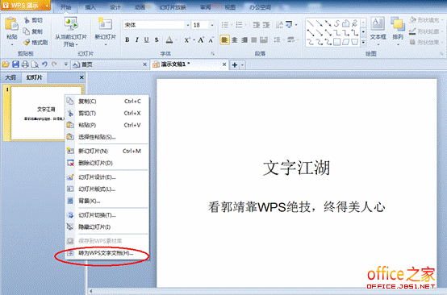Click the 粘贴 paste icon in the ribbon
Image resolution: width=447 pixels, height=295 pixels.
pos(11,24)
